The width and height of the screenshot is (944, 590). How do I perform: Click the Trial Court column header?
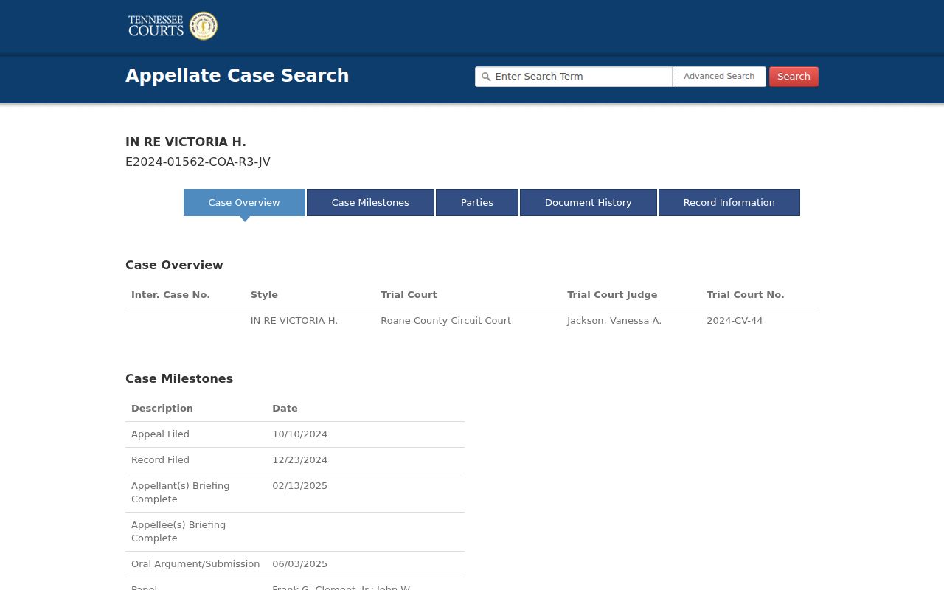tap(409, 294)
